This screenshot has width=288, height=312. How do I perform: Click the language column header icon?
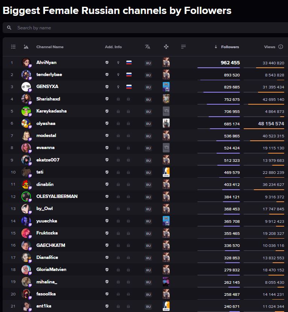point(147,47)
